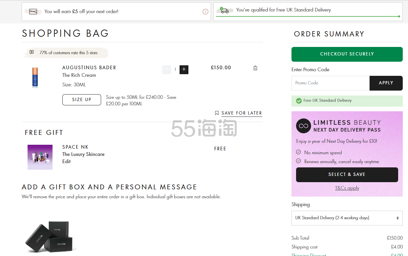Click the quantity value 1
Image resolution: width=408 pixels, height=256 pixels.
pyautogui.click(x=175, y=70)
